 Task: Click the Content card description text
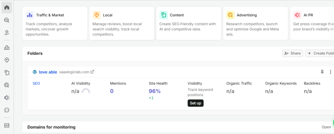(188, 27)
